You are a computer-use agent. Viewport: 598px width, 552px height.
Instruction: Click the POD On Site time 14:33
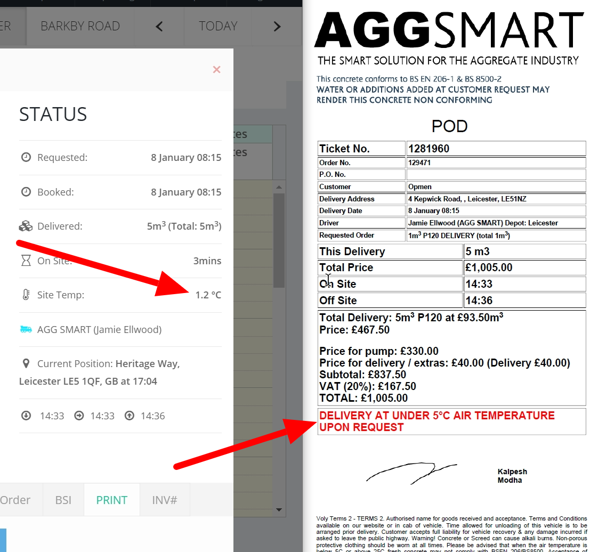(x=479, y=284)
